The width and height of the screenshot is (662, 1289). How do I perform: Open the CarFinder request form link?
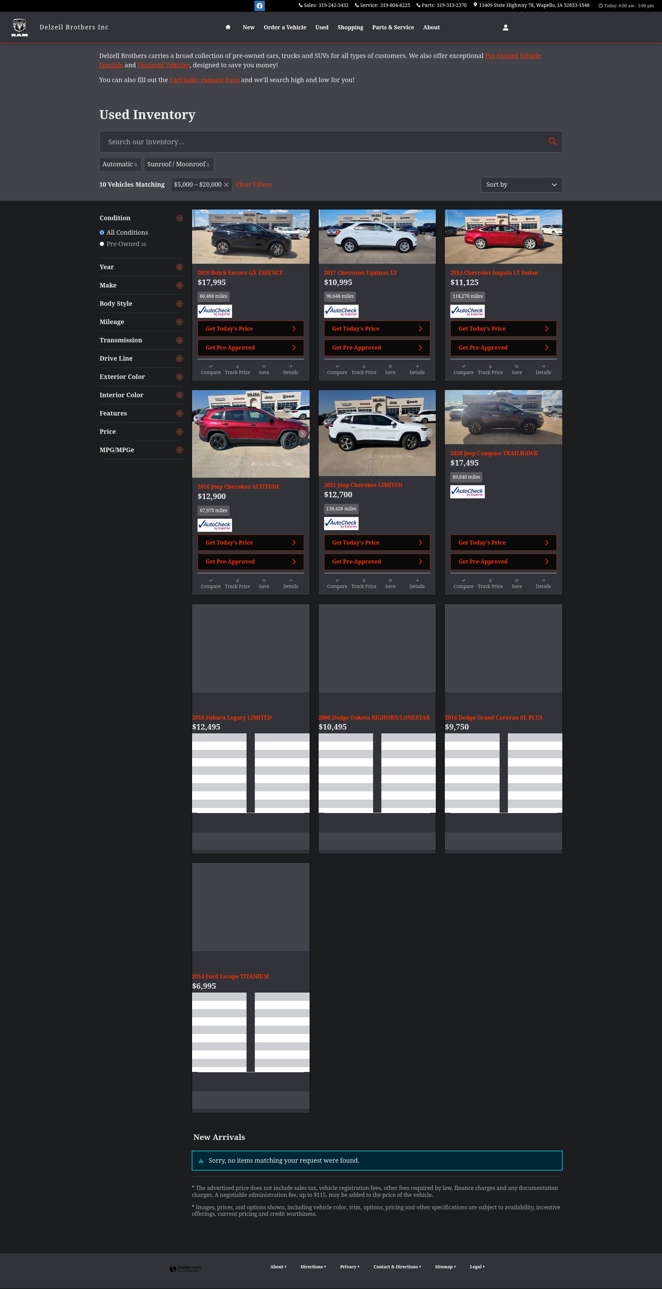204,80
